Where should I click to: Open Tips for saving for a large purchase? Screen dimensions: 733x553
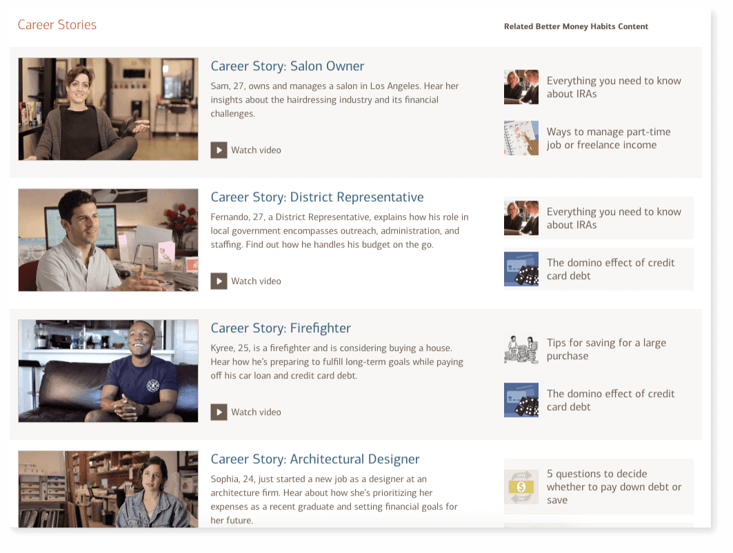pos(606,349)
